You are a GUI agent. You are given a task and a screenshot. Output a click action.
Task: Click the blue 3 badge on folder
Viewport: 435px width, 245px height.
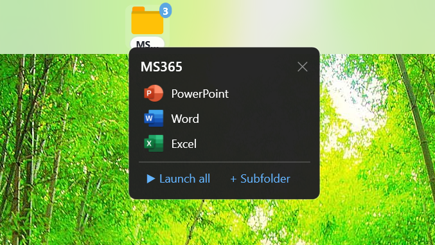(165, 10)
